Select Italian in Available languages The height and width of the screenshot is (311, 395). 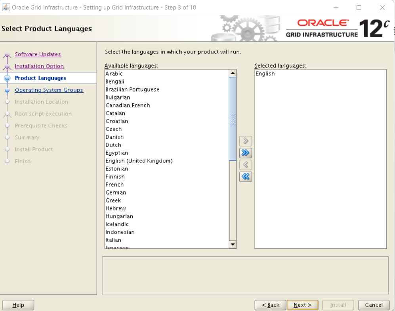tap(167, 240)
